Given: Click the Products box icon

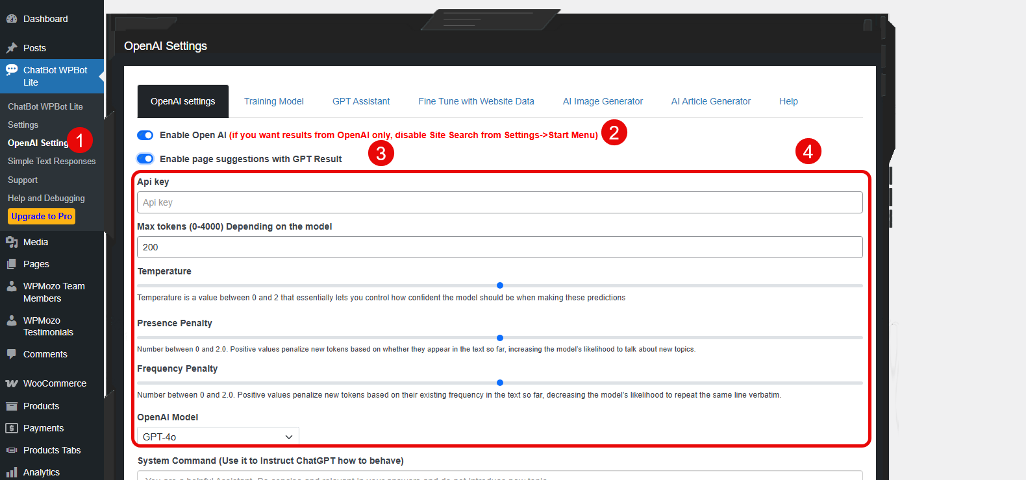Looking at the screenshot, I should coord(12,406).
